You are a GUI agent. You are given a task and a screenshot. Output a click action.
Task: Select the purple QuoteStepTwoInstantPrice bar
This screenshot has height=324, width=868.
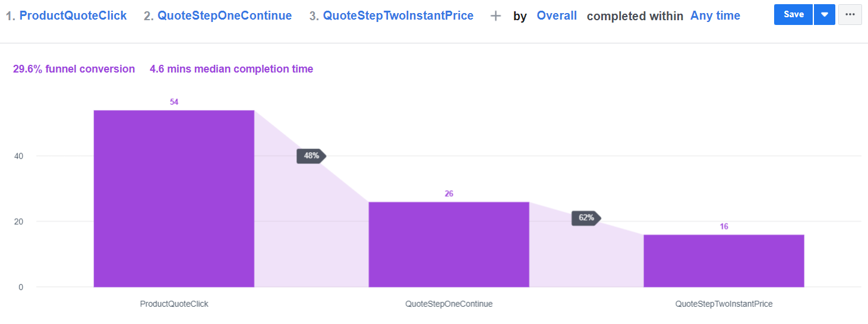[x=724, y=261]
